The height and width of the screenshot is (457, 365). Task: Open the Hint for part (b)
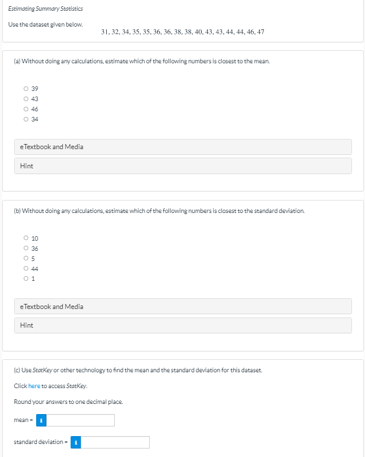[x=27, y=325]
